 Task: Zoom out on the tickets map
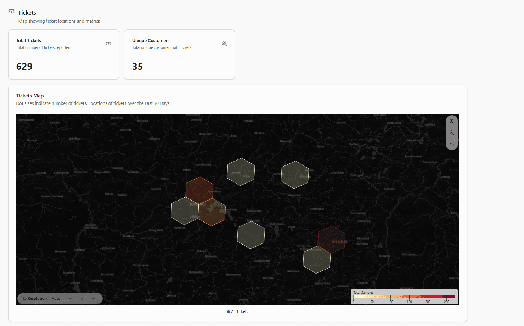[452, 133]
